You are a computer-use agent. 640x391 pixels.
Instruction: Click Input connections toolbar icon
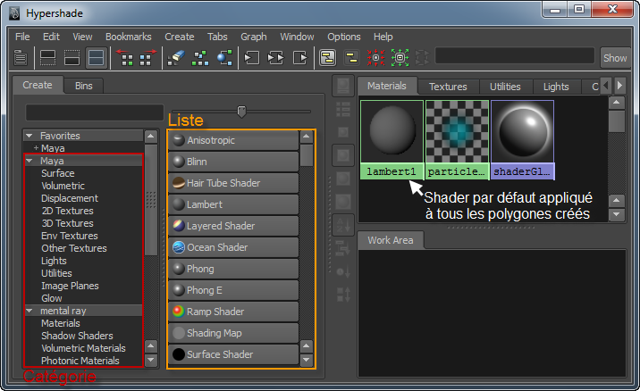(x=251, y=57)
